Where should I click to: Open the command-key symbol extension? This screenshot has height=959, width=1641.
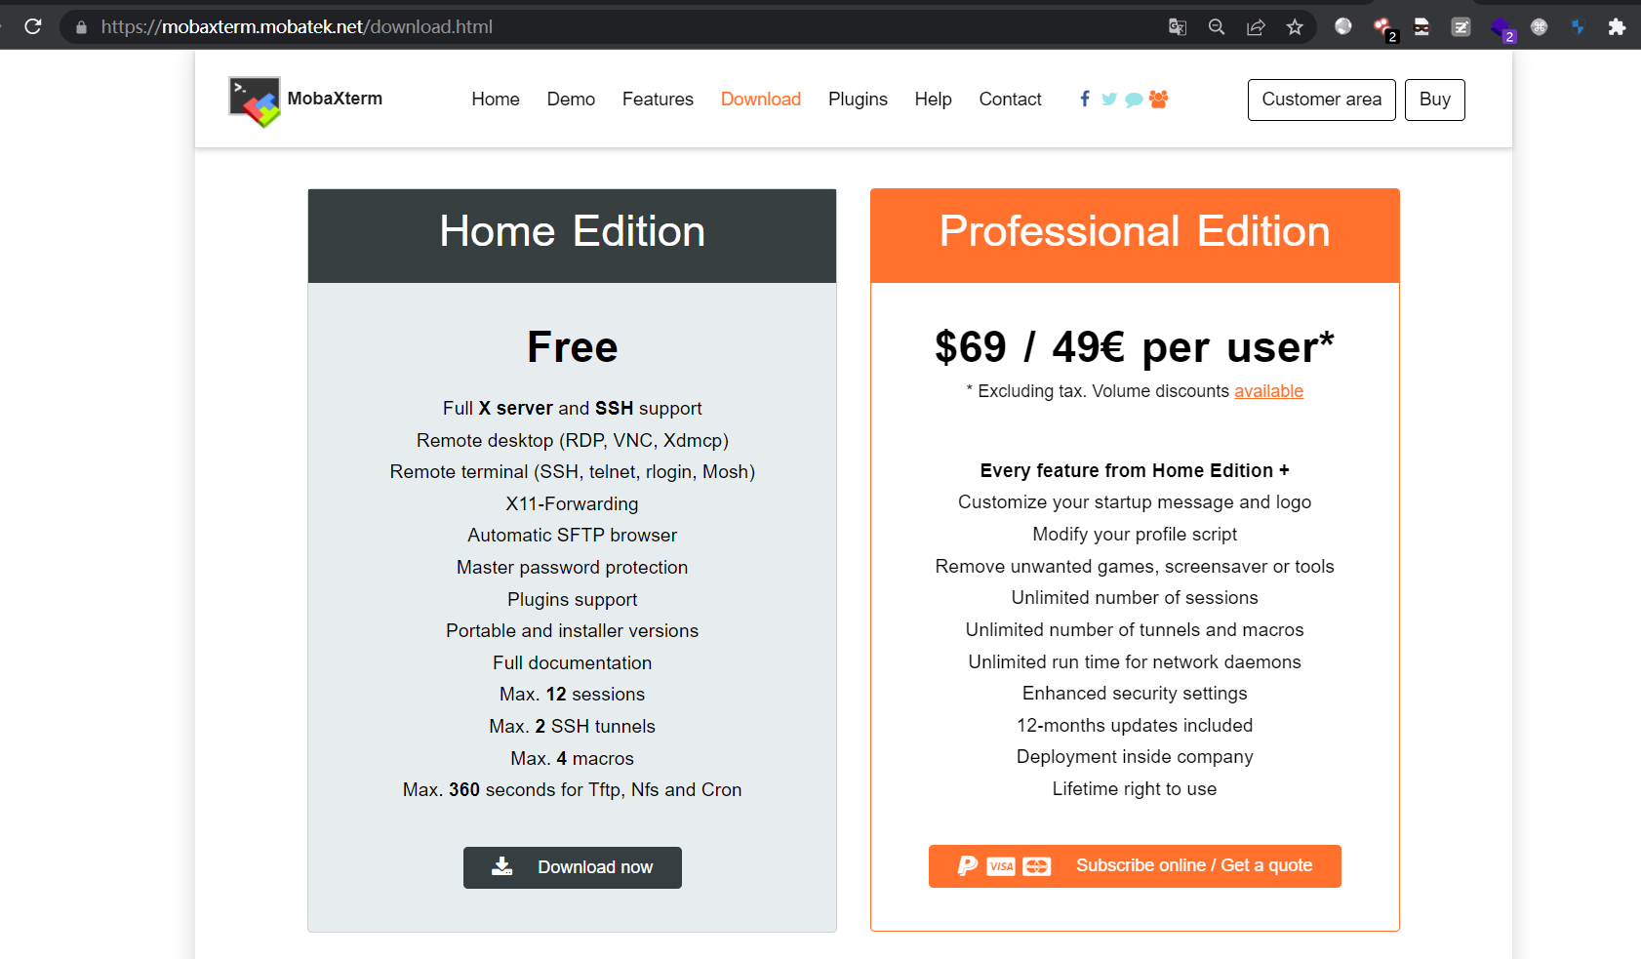(x=1540, y=26)
